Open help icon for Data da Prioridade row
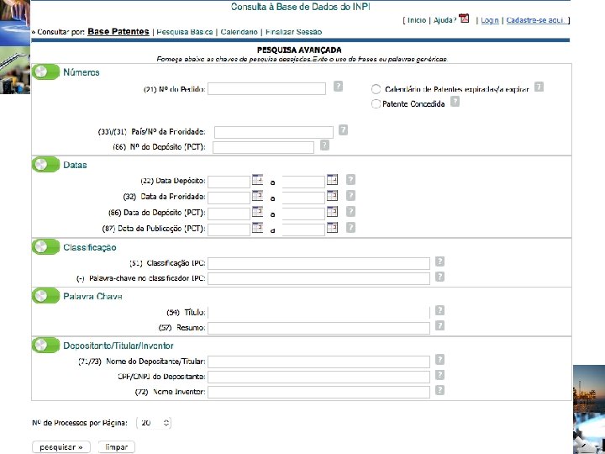The height and width of the screenshot is (454, 605). click(350, 196)
